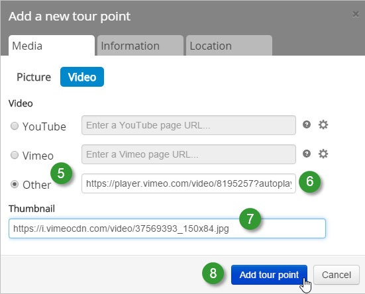
Task: Click the Thumbnail URL input field
Action: coord(167,228)
